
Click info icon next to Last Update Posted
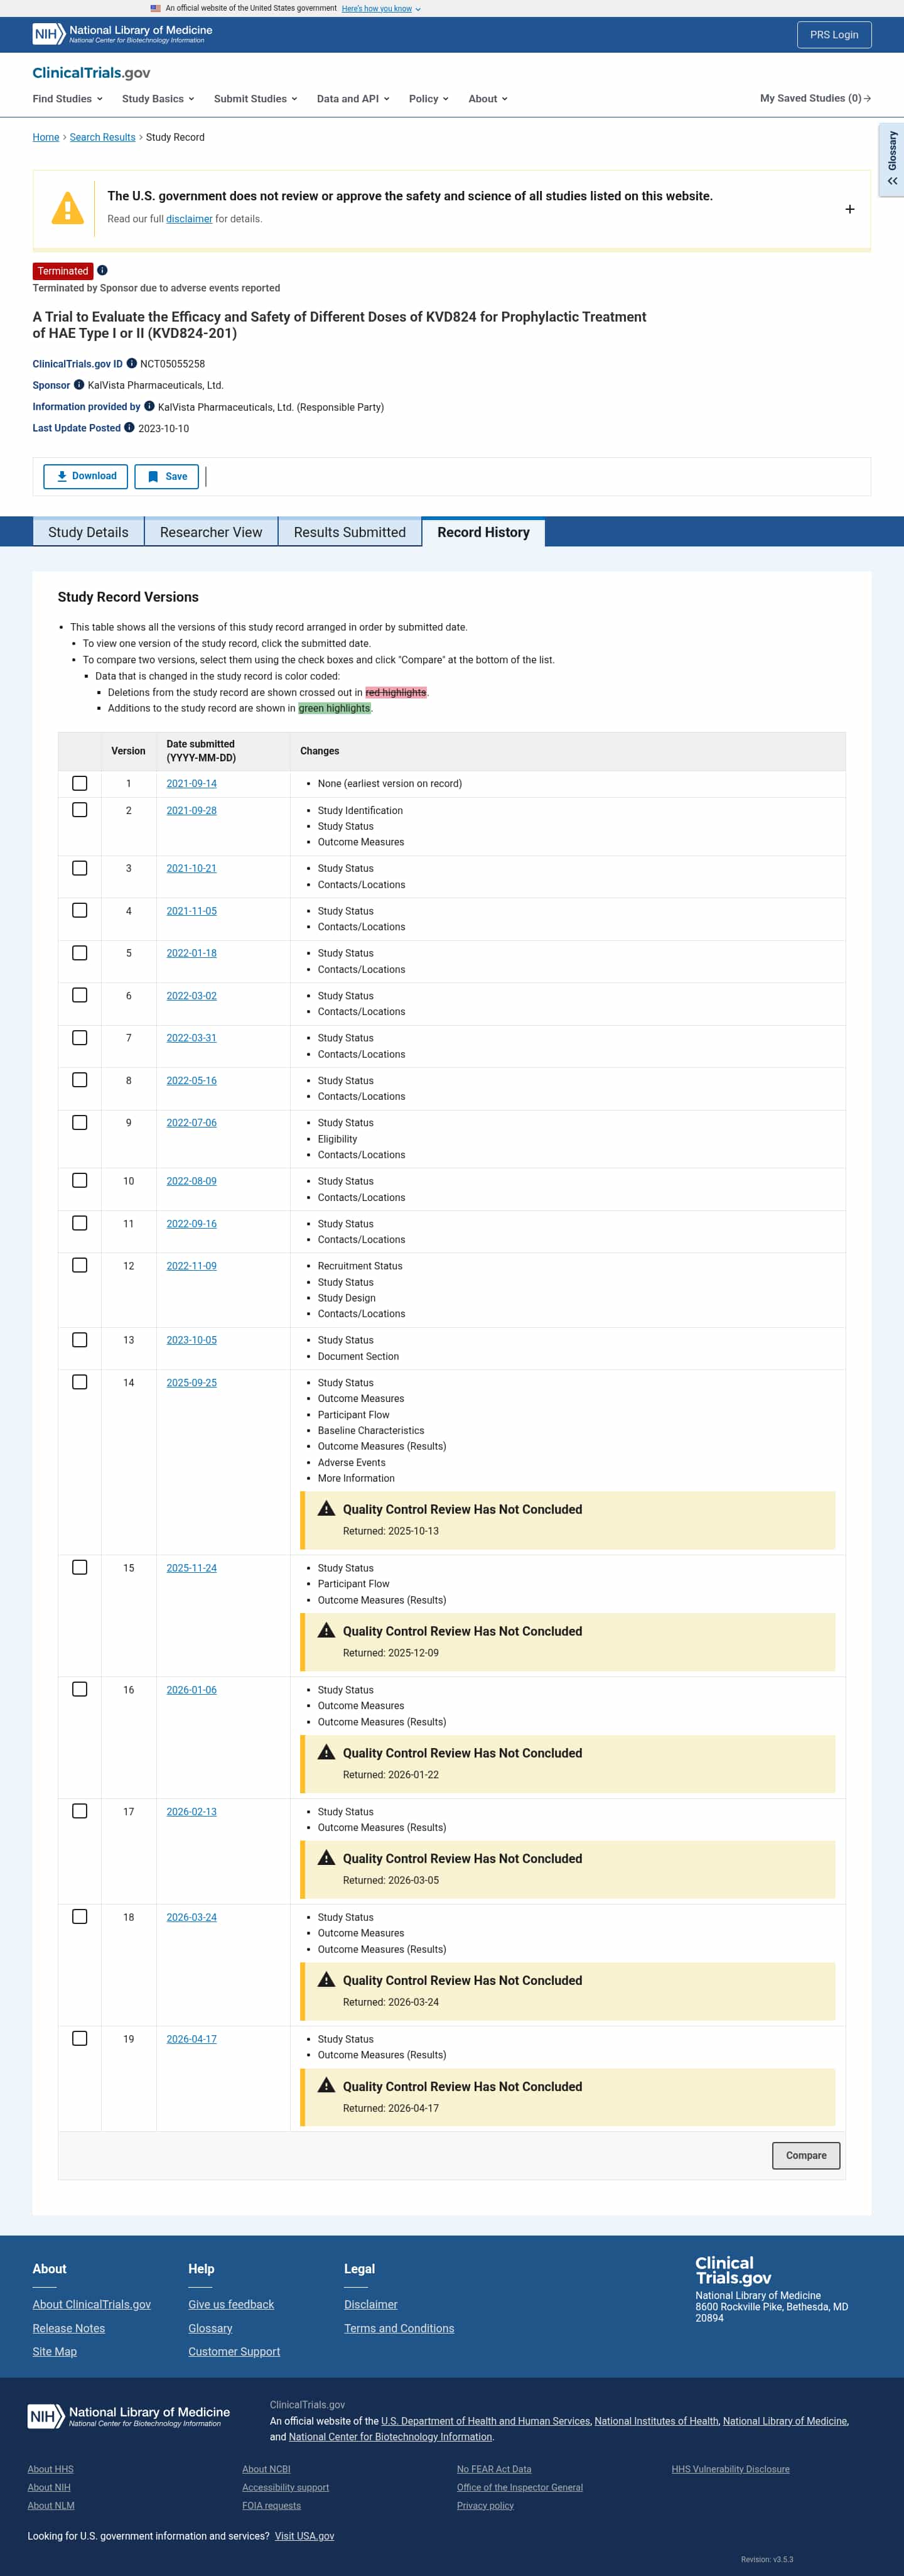point(129,428)
